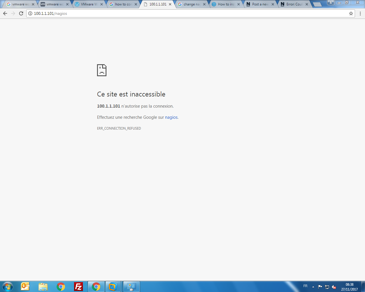Screen dimensions: 365x292
Task: Show hidden system tray icons
Action: click(x=313, y=287)
